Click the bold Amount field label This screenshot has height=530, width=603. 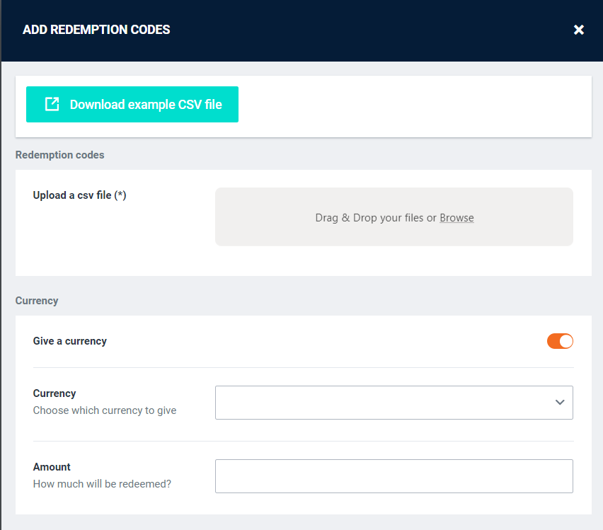(x=52, y=467)
